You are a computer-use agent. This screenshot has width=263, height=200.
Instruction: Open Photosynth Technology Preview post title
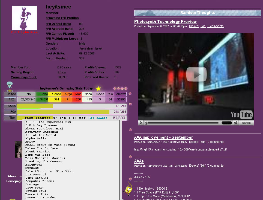[x=165, y=22]
